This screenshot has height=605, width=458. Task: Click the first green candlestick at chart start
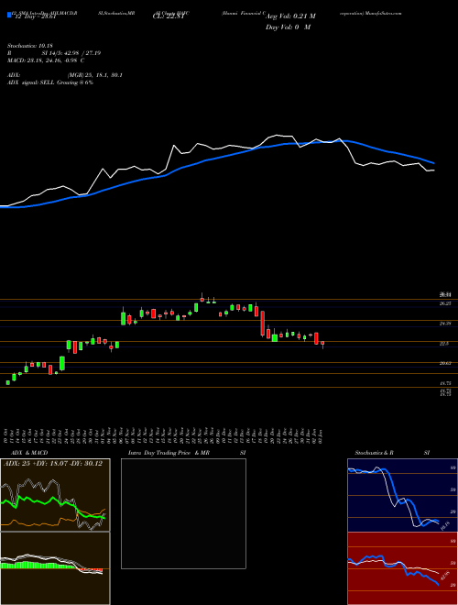(x=7, y=383)
